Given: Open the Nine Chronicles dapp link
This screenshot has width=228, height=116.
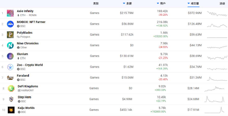Looking at the screenshot, I should 28,43.
